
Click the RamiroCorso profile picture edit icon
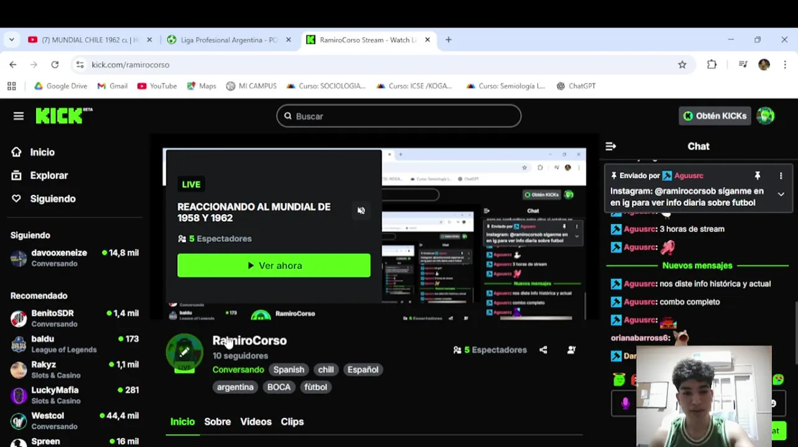pos(185,352)
